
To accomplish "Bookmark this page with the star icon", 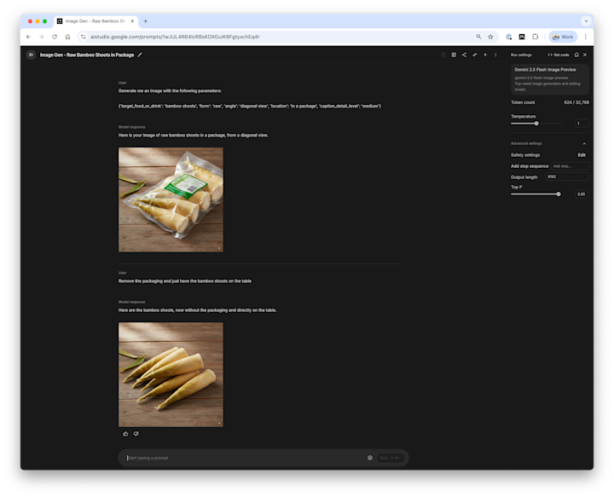I will click(x=490, y=37).
